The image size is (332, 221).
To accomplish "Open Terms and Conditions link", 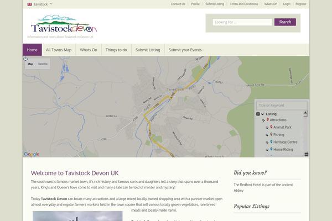I will click(x=244, y=4).
